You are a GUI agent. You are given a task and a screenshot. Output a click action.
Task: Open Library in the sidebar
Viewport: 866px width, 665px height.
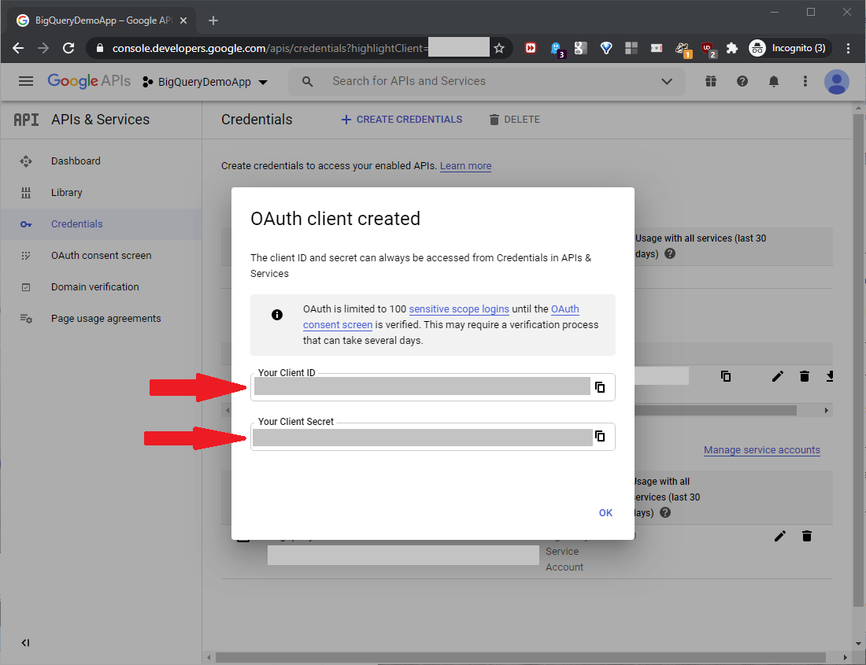pos(66,193)
